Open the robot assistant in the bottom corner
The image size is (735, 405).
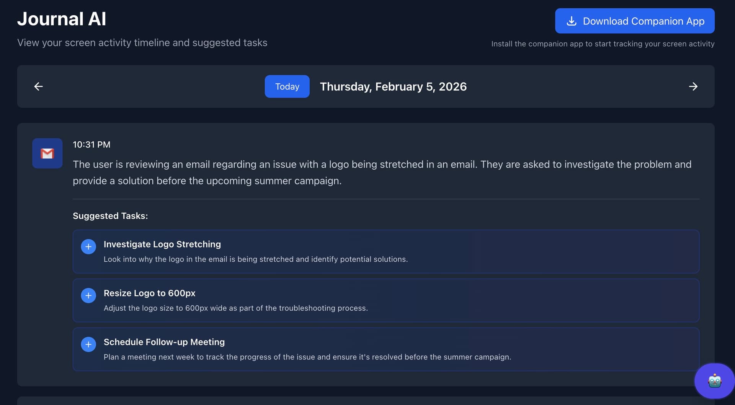[714, 381]
